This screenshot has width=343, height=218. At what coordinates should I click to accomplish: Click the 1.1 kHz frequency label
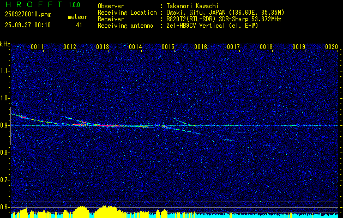(4, 71)
